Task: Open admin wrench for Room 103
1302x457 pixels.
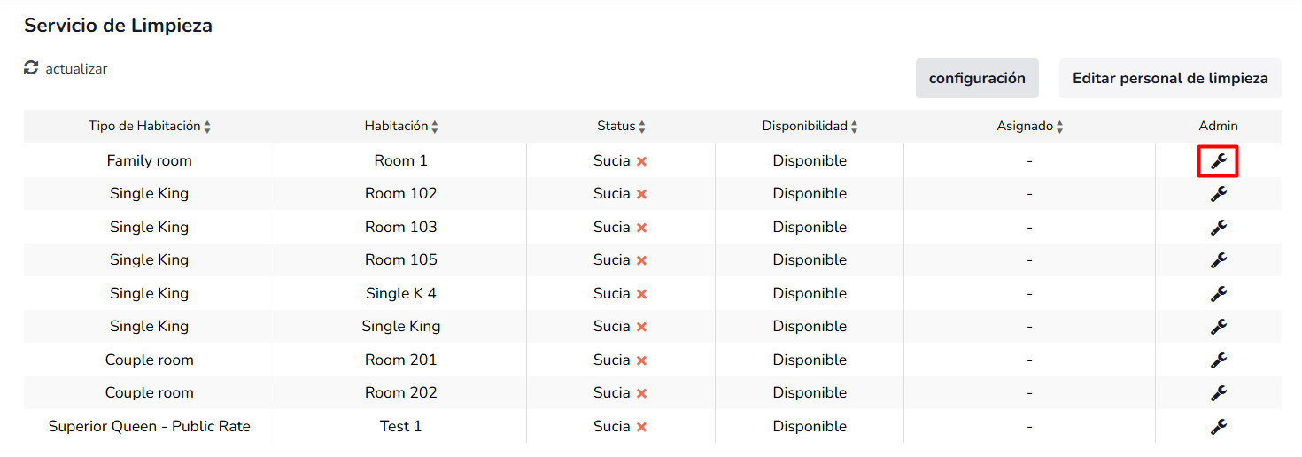Action: [1218, 228]
